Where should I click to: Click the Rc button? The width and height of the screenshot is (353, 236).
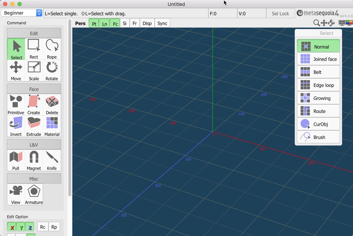pyautogui.click(x=42, y=227)
